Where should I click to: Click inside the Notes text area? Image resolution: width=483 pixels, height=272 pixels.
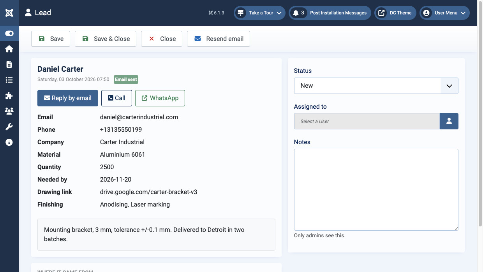point(376,190)
